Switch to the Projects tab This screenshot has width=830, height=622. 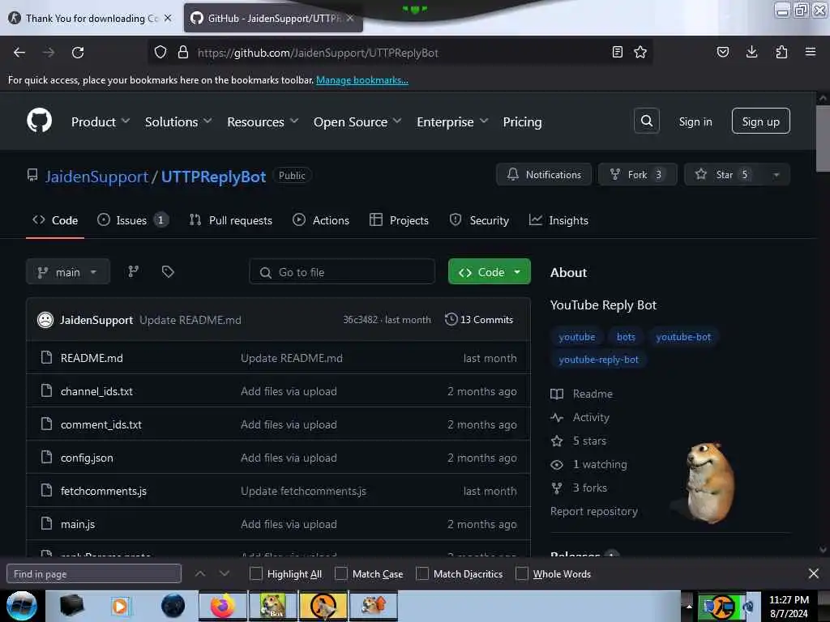click(x=399, y=220)
